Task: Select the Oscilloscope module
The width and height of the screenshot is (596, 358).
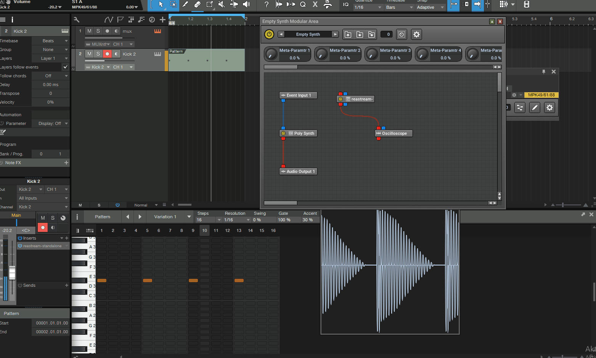Action: pos(394,133)
